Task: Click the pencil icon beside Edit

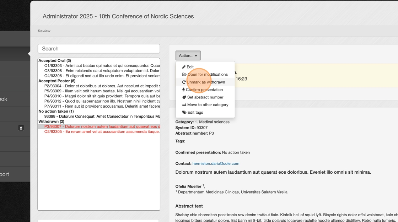Action: (x=184, y=67)
